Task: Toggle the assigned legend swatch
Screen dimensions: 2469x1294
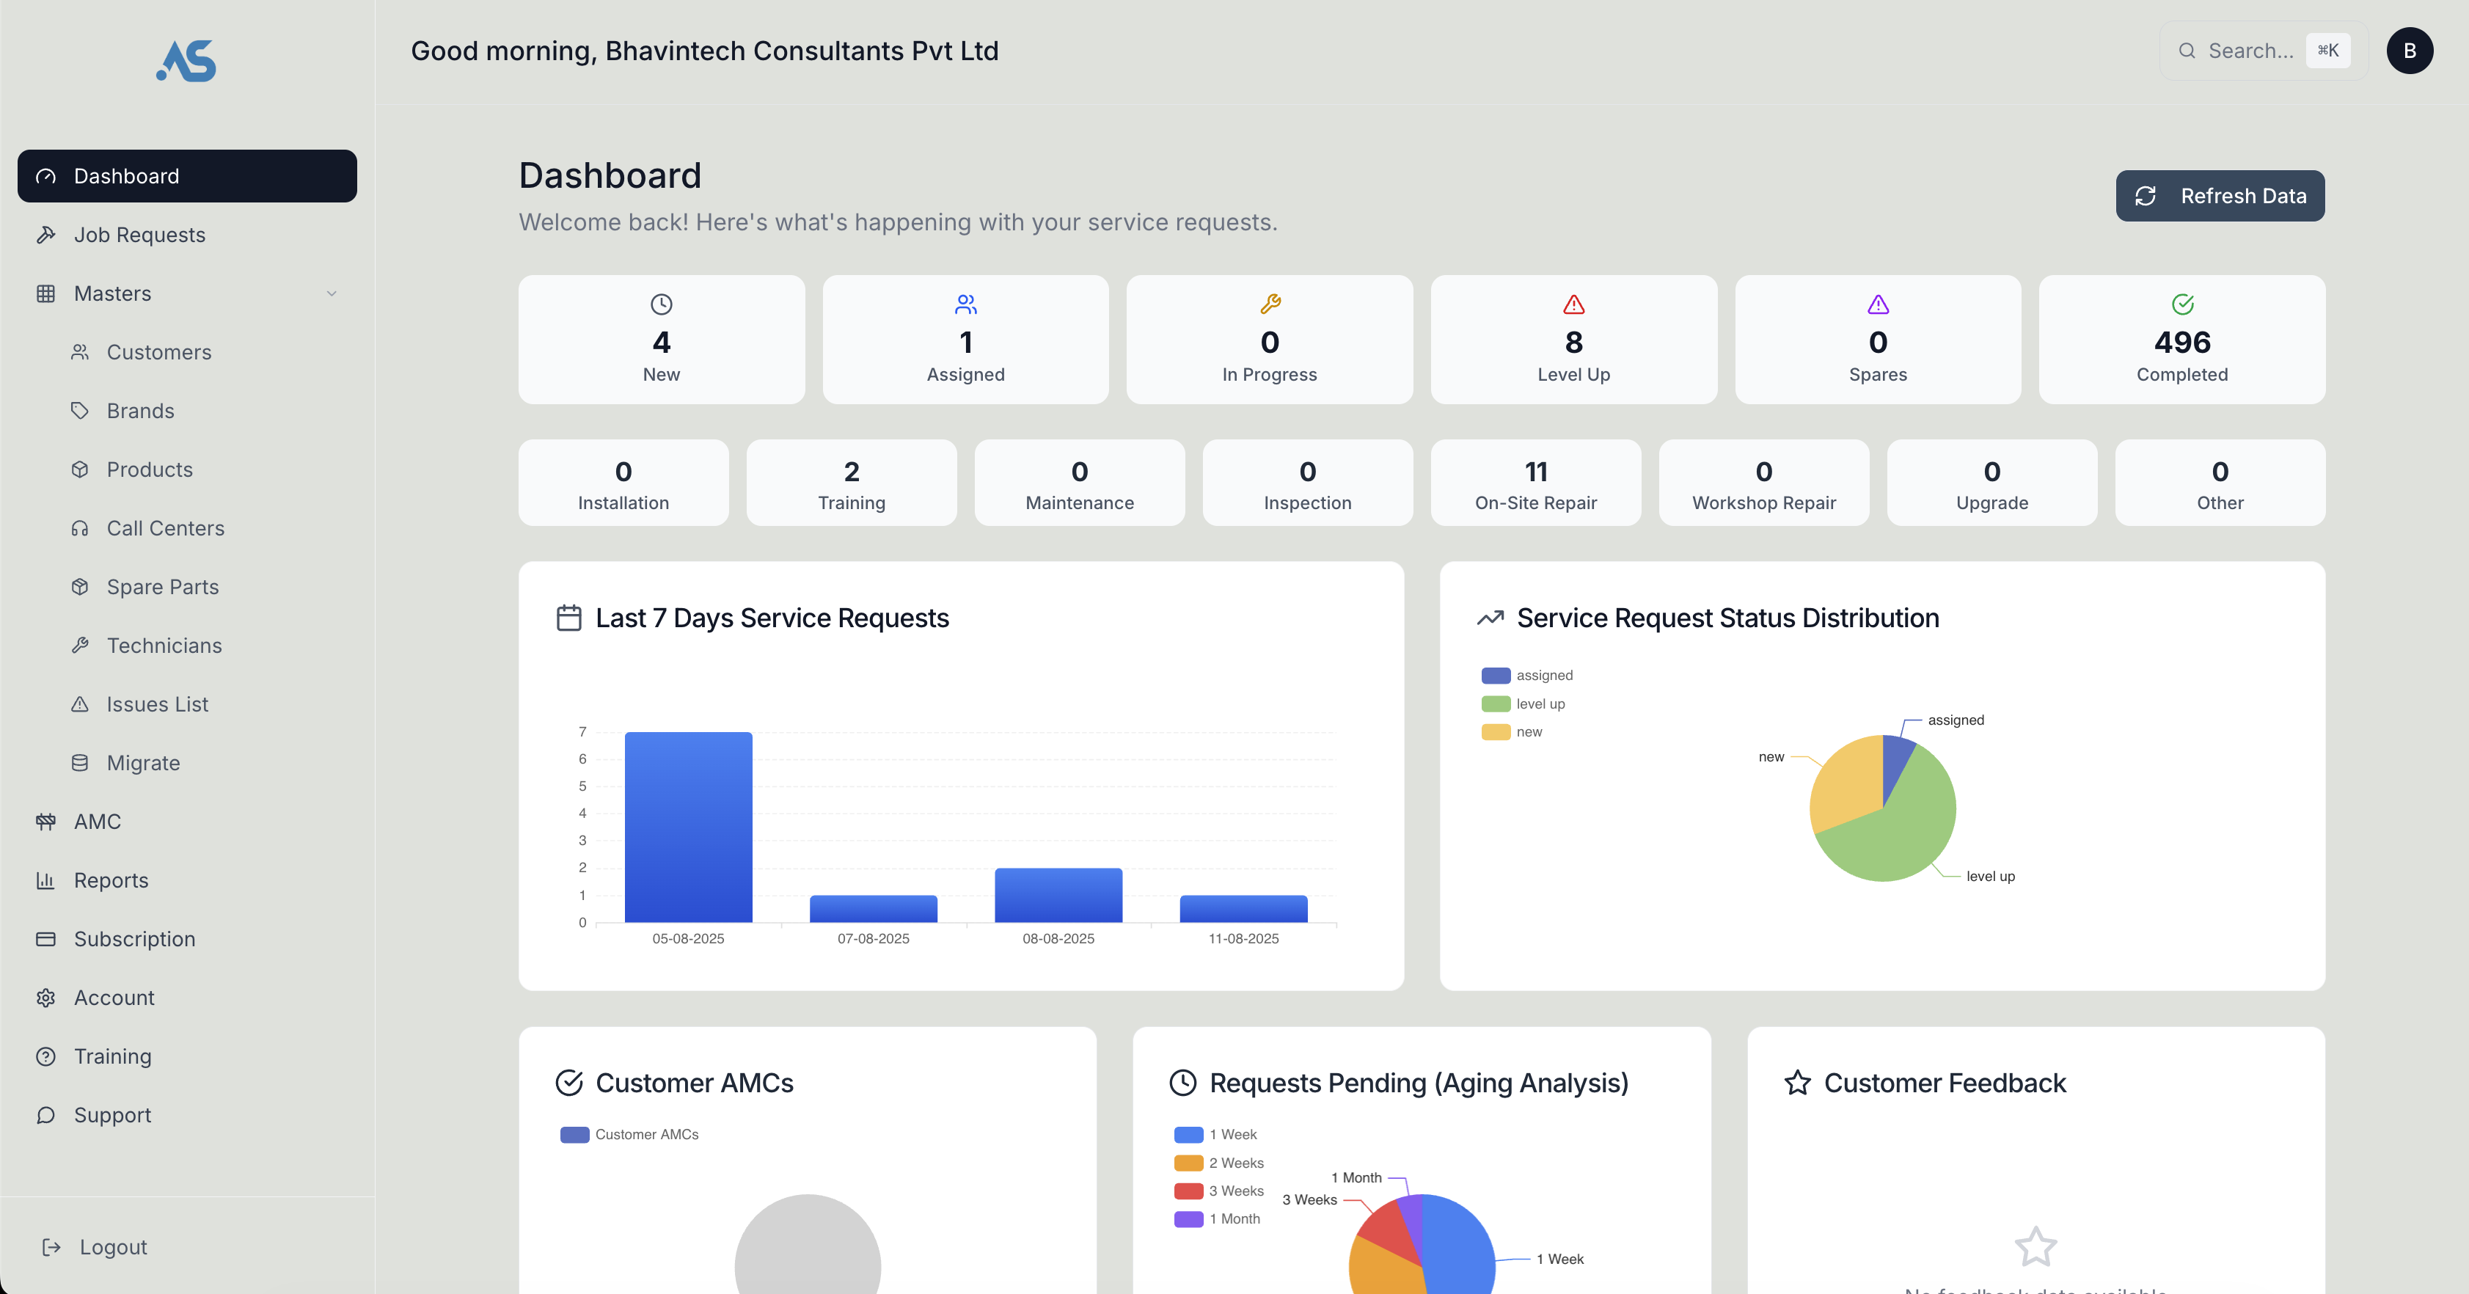Action: [x=1495, y=676]
